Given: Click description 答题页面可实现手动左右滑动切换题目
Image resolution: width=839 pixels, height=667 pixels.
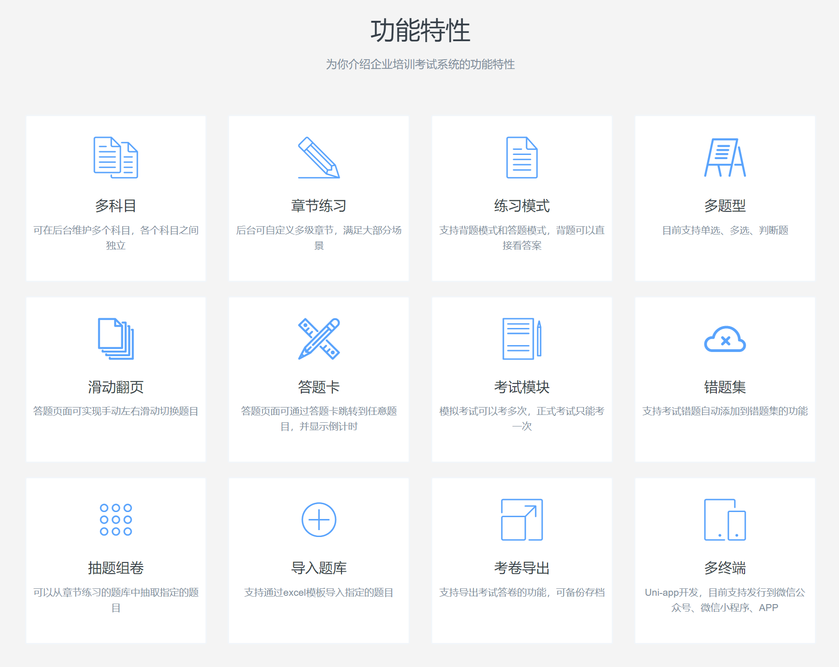Looking at the screenshot, I should point(116,411).
